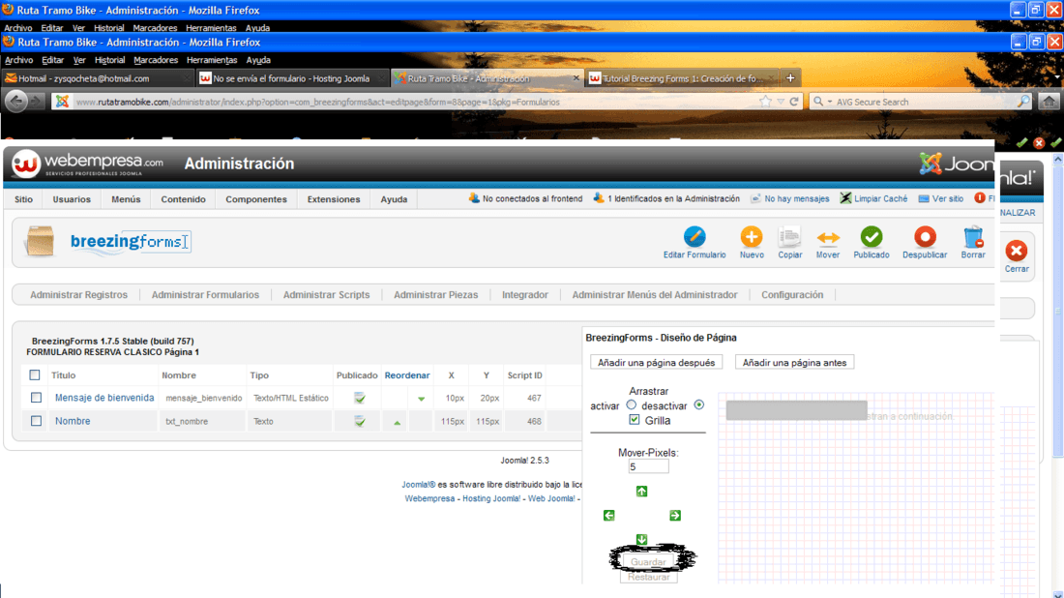This screenshot has width=1064, height=598.
Task: Open the Sitio admin menu
Action: coord(24,199)
